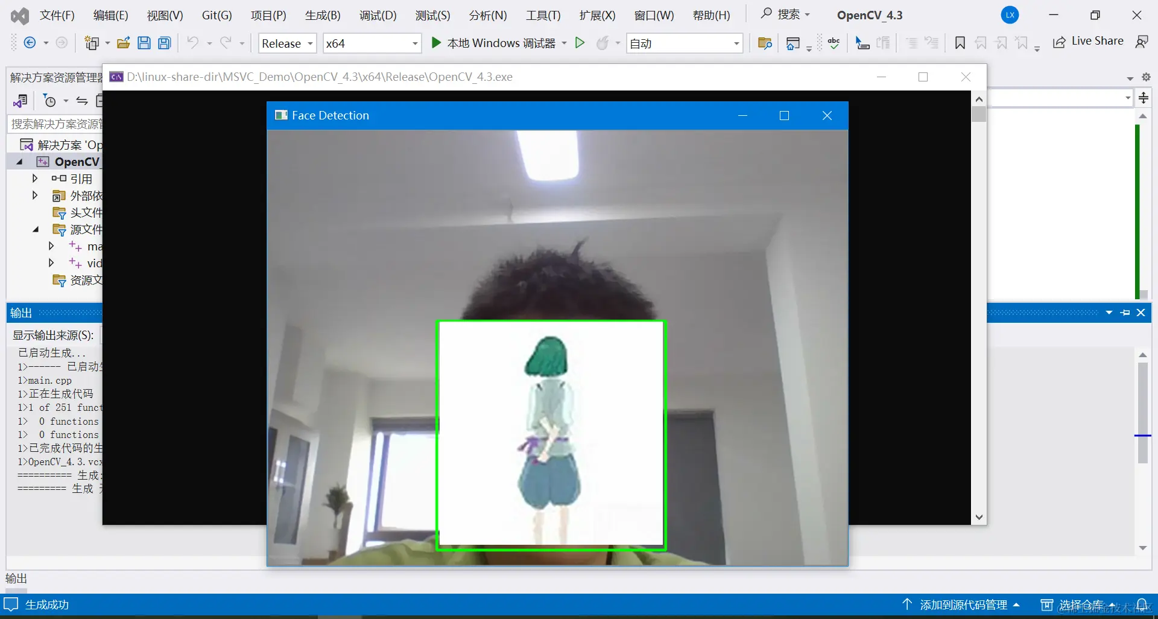Expand the main.cpp file node
1158x619 pixels.
[x=51, y=246]
